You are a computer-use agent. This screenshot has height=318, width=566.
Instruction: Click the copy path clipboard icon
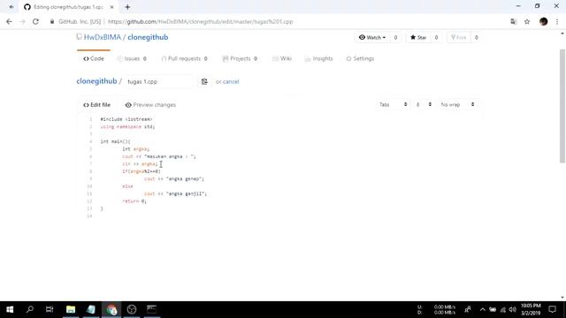[x=204, y=82]
